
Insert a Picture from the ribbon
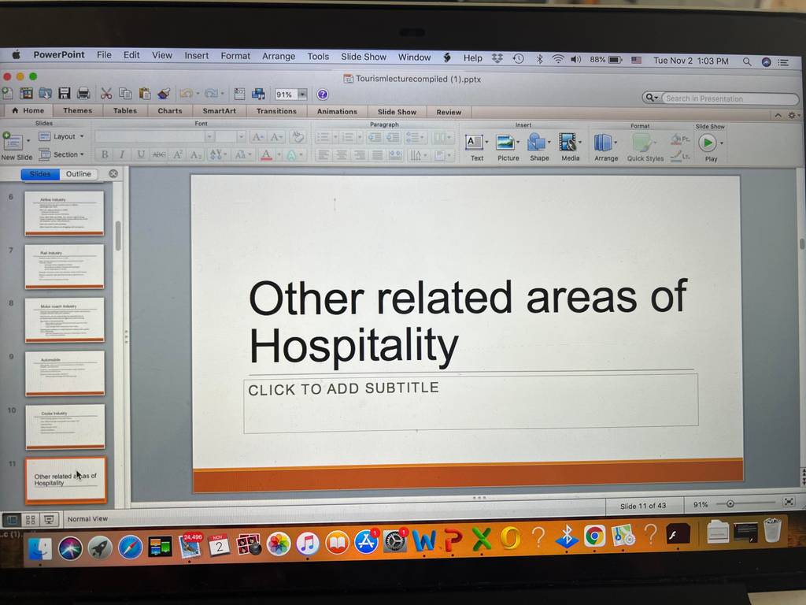pyautogui.click(x=508, y=147)
